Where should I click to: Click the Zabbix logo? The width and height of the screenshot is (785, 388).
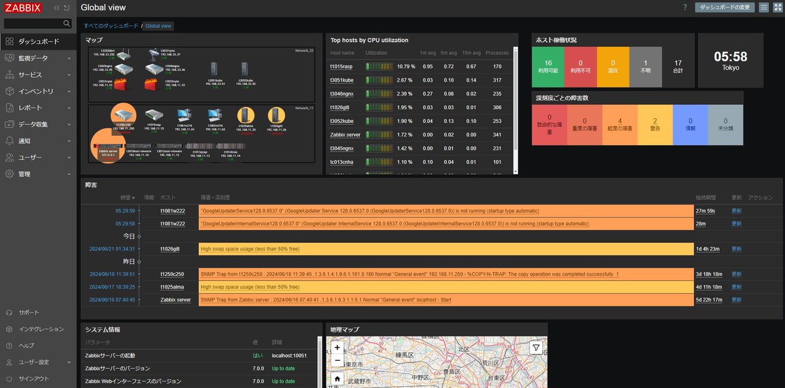[23, 8]
